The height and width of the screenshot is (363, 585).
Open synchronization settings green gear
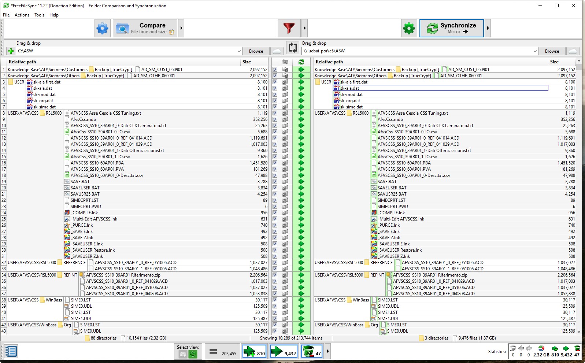(409, 28)
